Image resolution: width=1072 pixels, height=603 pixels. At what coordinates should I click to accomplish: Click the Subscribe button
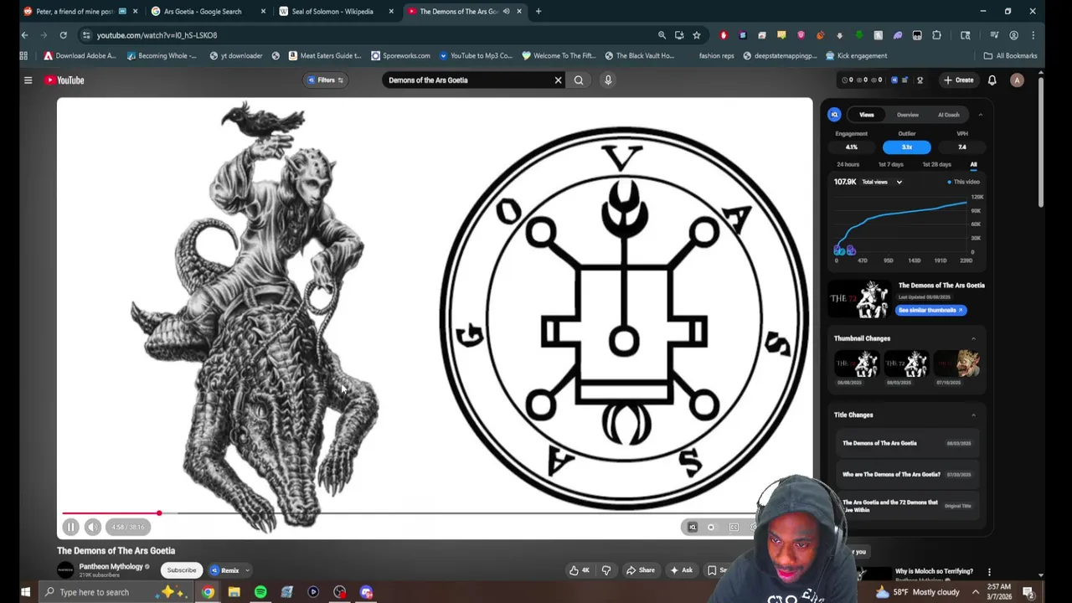(181, 570)
